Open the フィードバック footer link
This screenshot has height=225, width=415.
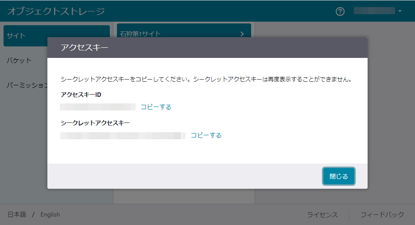[382, 215]
